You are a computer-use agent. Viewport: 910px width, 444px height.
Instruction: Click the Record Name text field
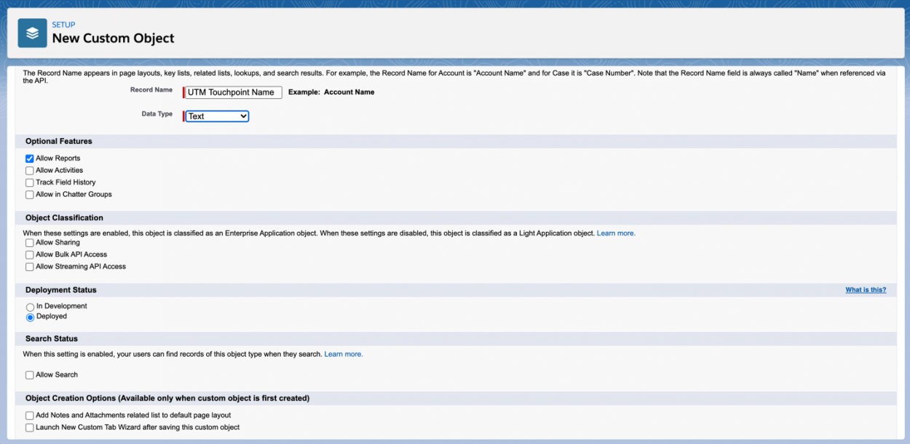click(x=234, y=92)
